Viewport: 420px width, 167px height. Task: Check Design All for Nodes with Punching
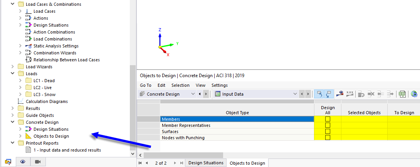328,138
